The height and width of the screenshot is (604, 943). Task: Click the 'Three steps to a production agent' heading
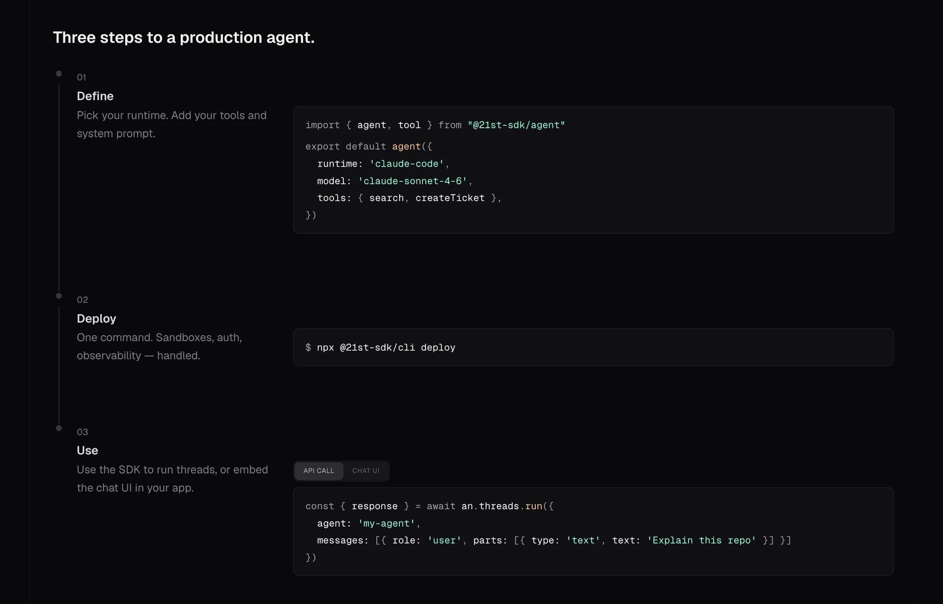[x=184, y=37]
